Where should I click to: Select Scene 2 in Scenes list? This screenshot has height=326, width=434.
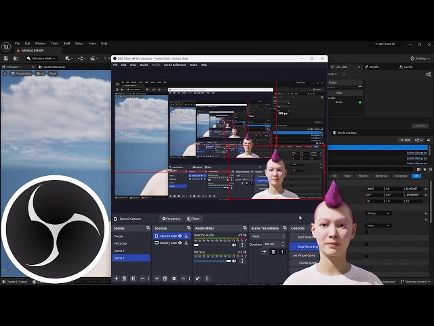[131, 251]
